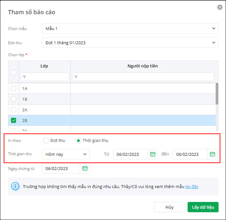This screenshot has height=220, width=226.
Task: Uncheck the box for class 2B
Action: [x=14, y=120]
